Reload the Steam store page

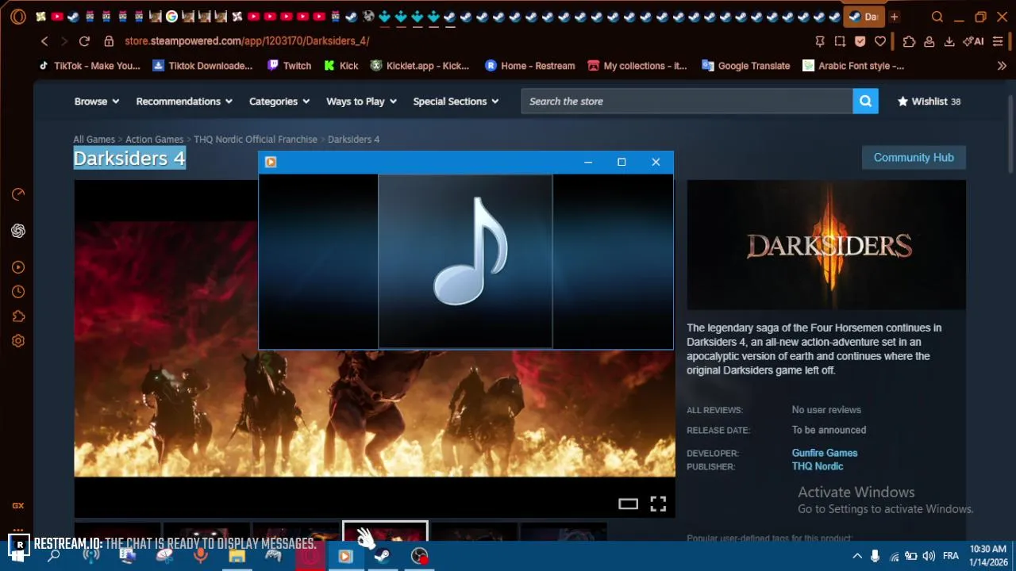(x=84, y=41)
